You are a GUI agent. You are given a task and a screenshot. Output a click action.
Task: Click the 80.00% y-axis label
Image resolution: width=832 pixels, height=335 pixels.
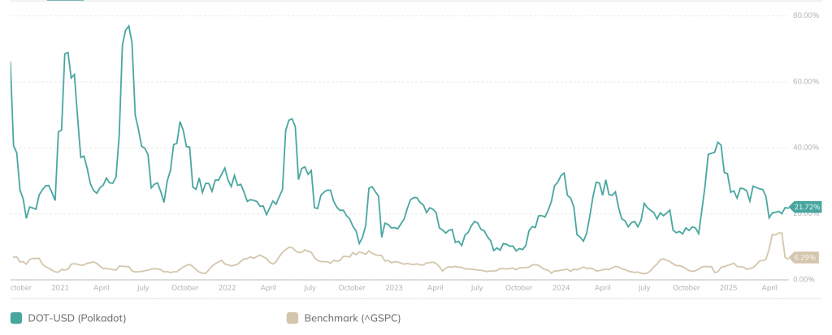point(805,15)
